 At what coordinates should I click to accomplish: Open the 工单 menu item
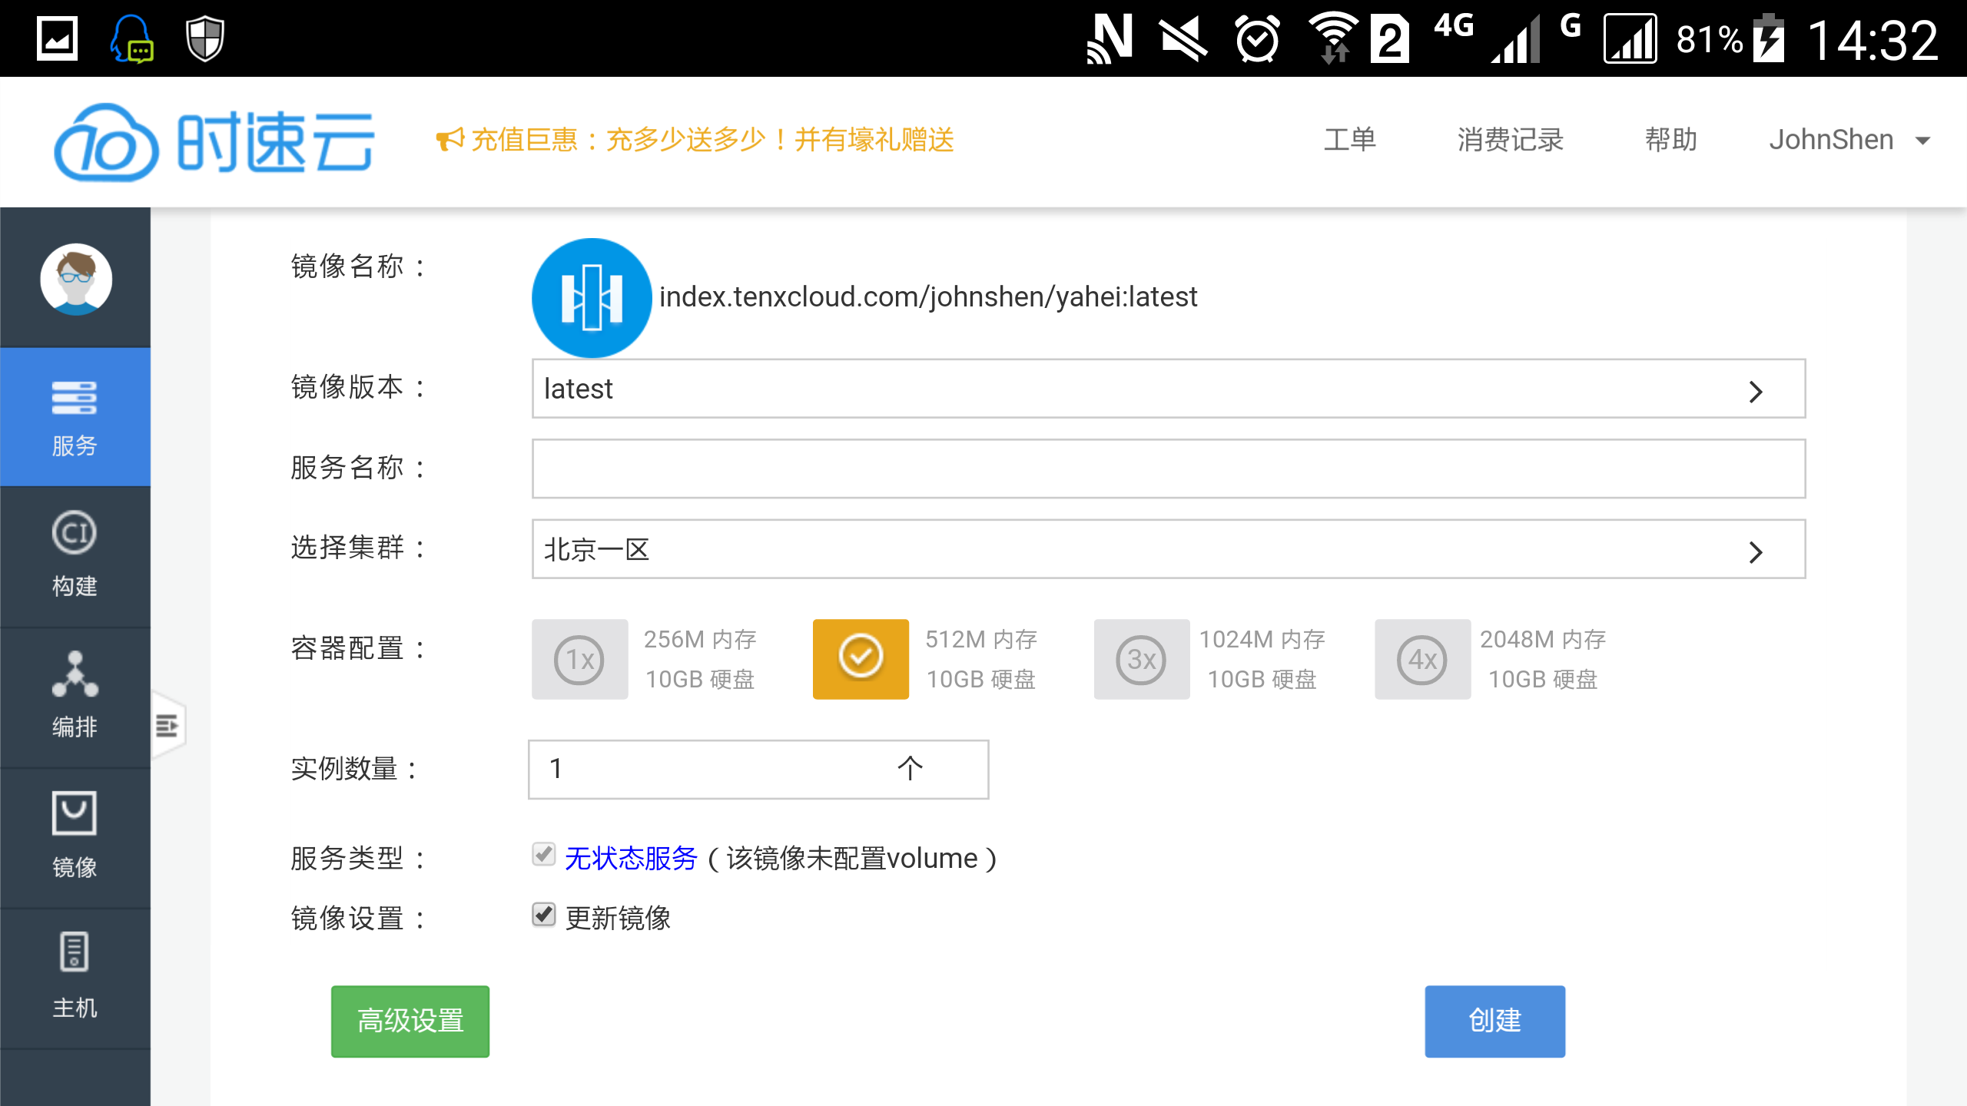tap(1349, 141)
